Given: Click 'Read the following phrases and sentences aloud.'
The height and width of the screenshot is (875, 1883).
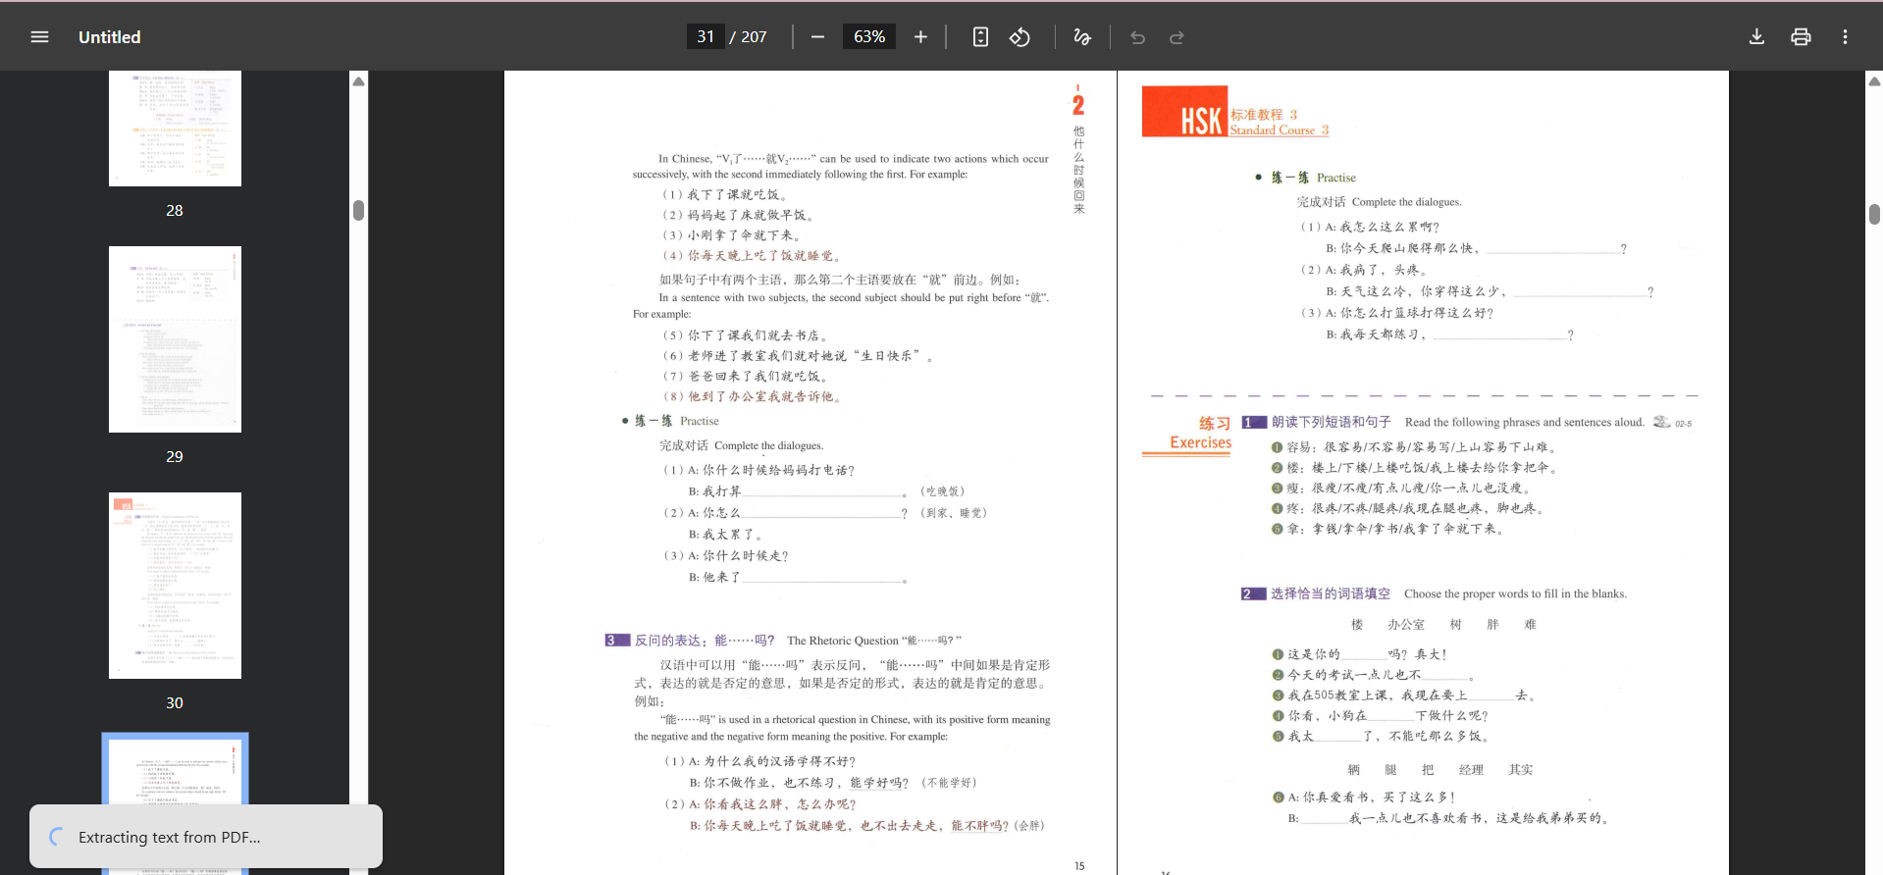Looking at the screenshot, I should tap(1524, 422).
